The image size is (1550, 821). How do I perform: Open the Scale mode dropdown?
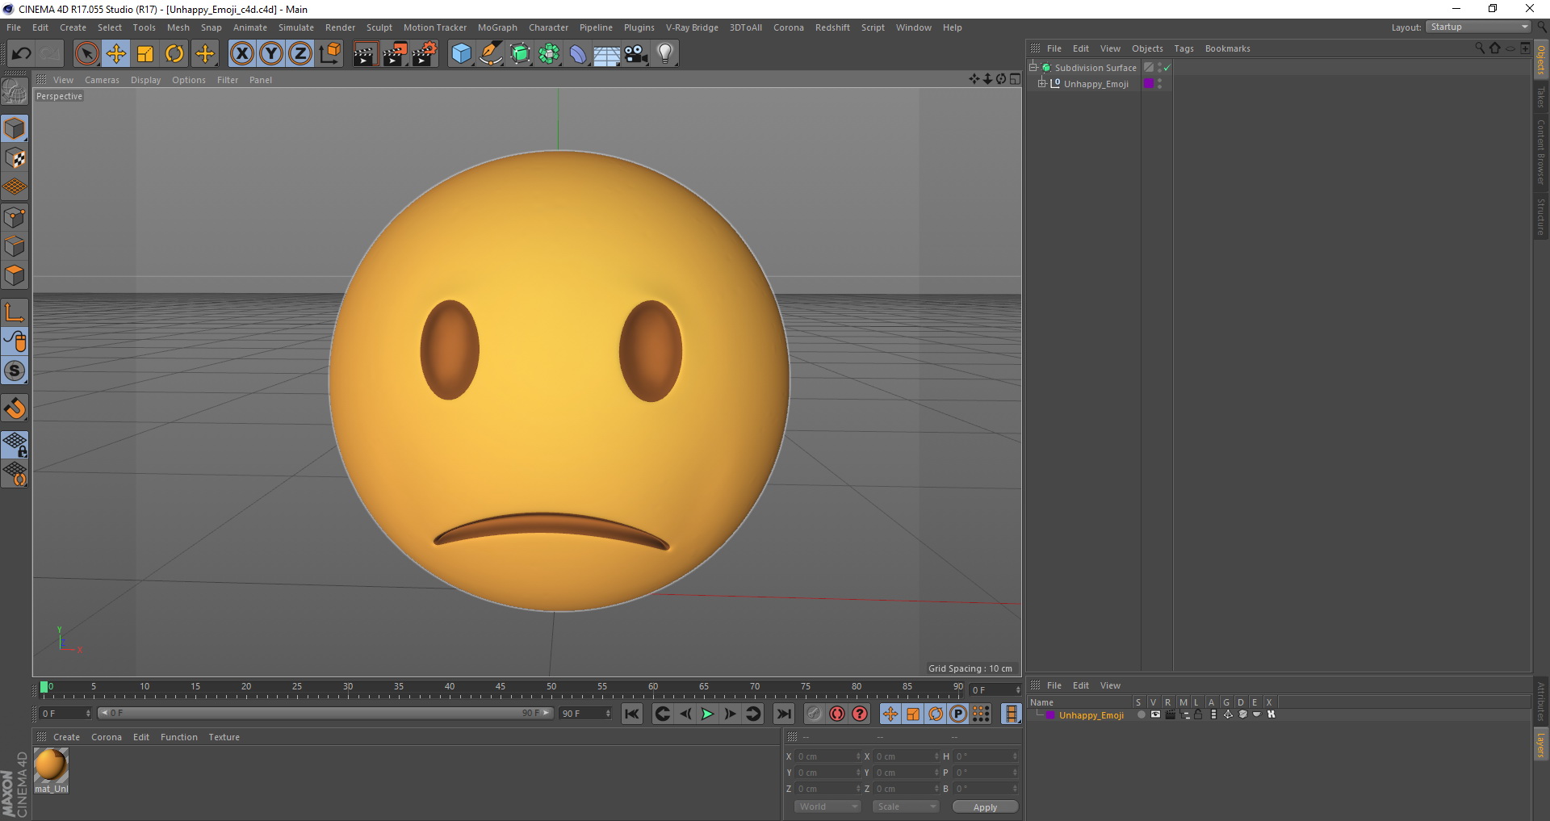(x=906, y=806)
